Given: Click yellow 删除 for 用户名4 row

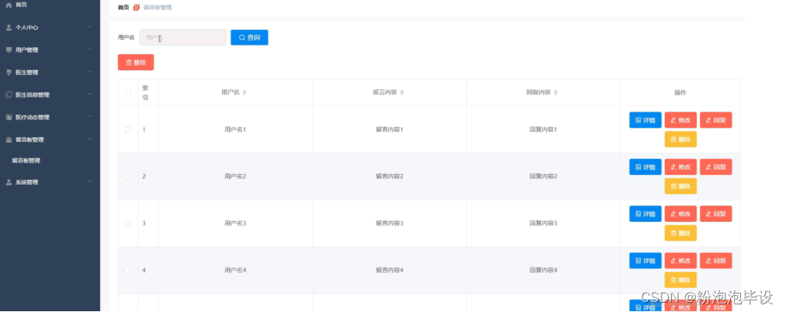Looking at the screenshot, I should point(680,280).
